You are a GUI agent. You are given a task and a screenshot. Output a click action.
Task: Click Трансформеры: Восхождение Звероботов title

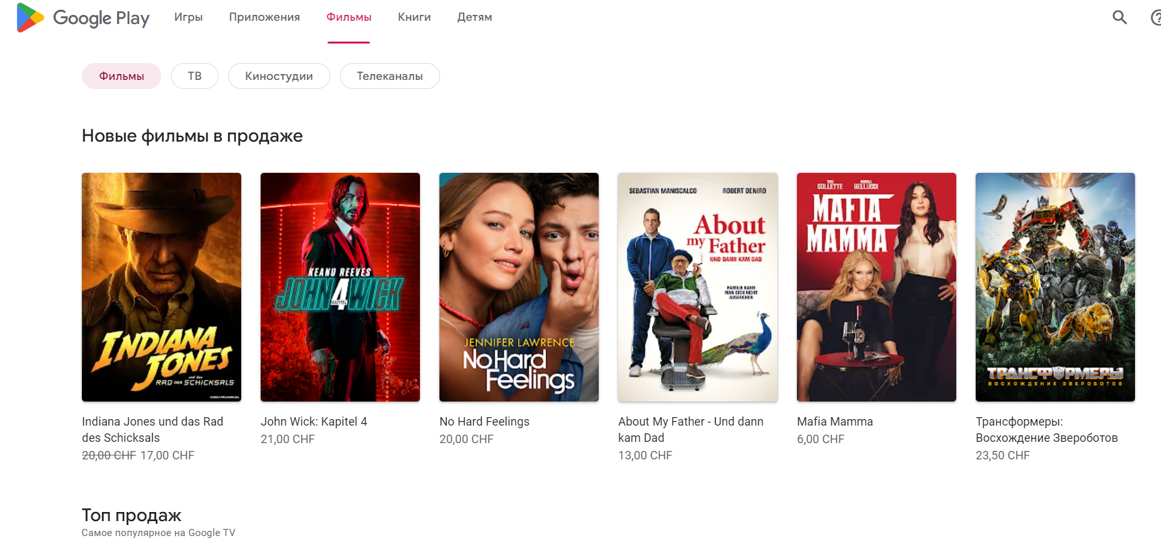(1047, 429)
